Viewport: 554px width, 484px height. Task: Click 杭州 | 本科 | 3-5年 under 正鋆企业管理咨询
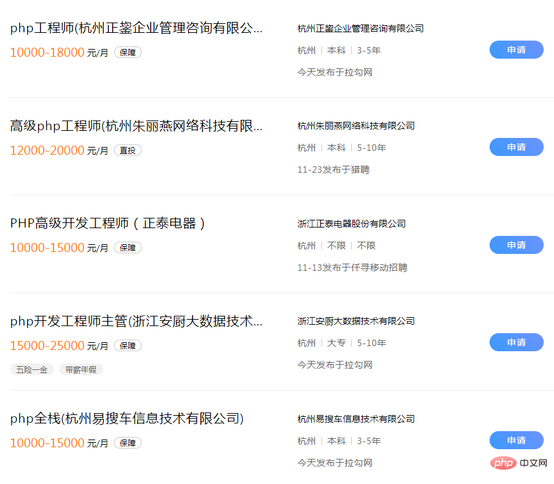point(339,50)
